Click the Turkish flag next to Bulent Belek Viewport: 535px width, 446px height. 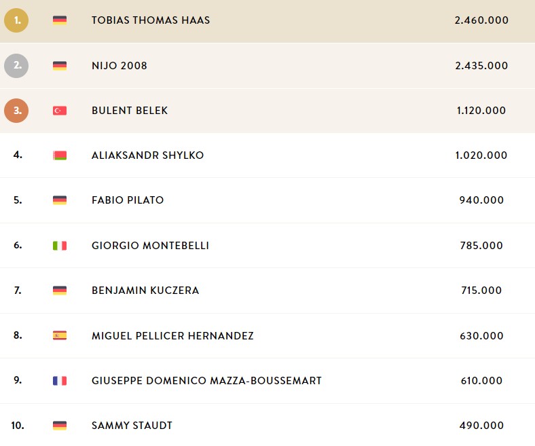(x=60, y=111)
